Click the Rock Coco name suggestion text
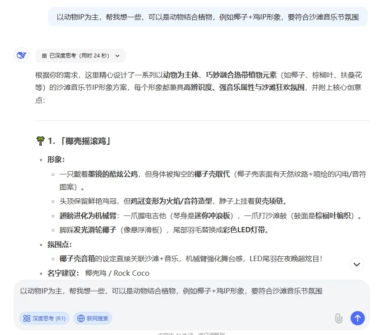The height and width of the screenshot is (335, 387). 132,273
